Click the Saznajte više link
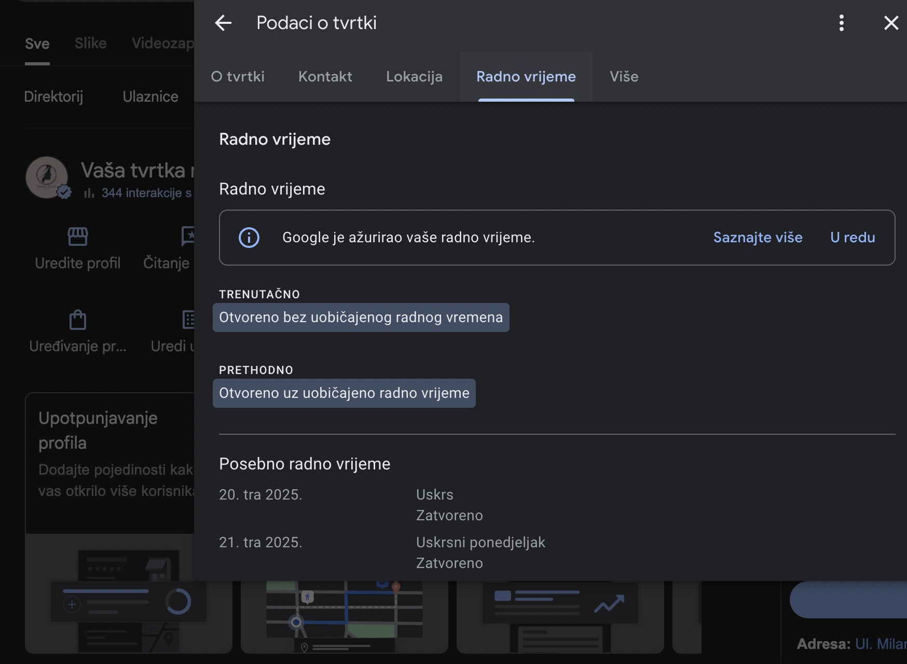 (x=758, y=238)
